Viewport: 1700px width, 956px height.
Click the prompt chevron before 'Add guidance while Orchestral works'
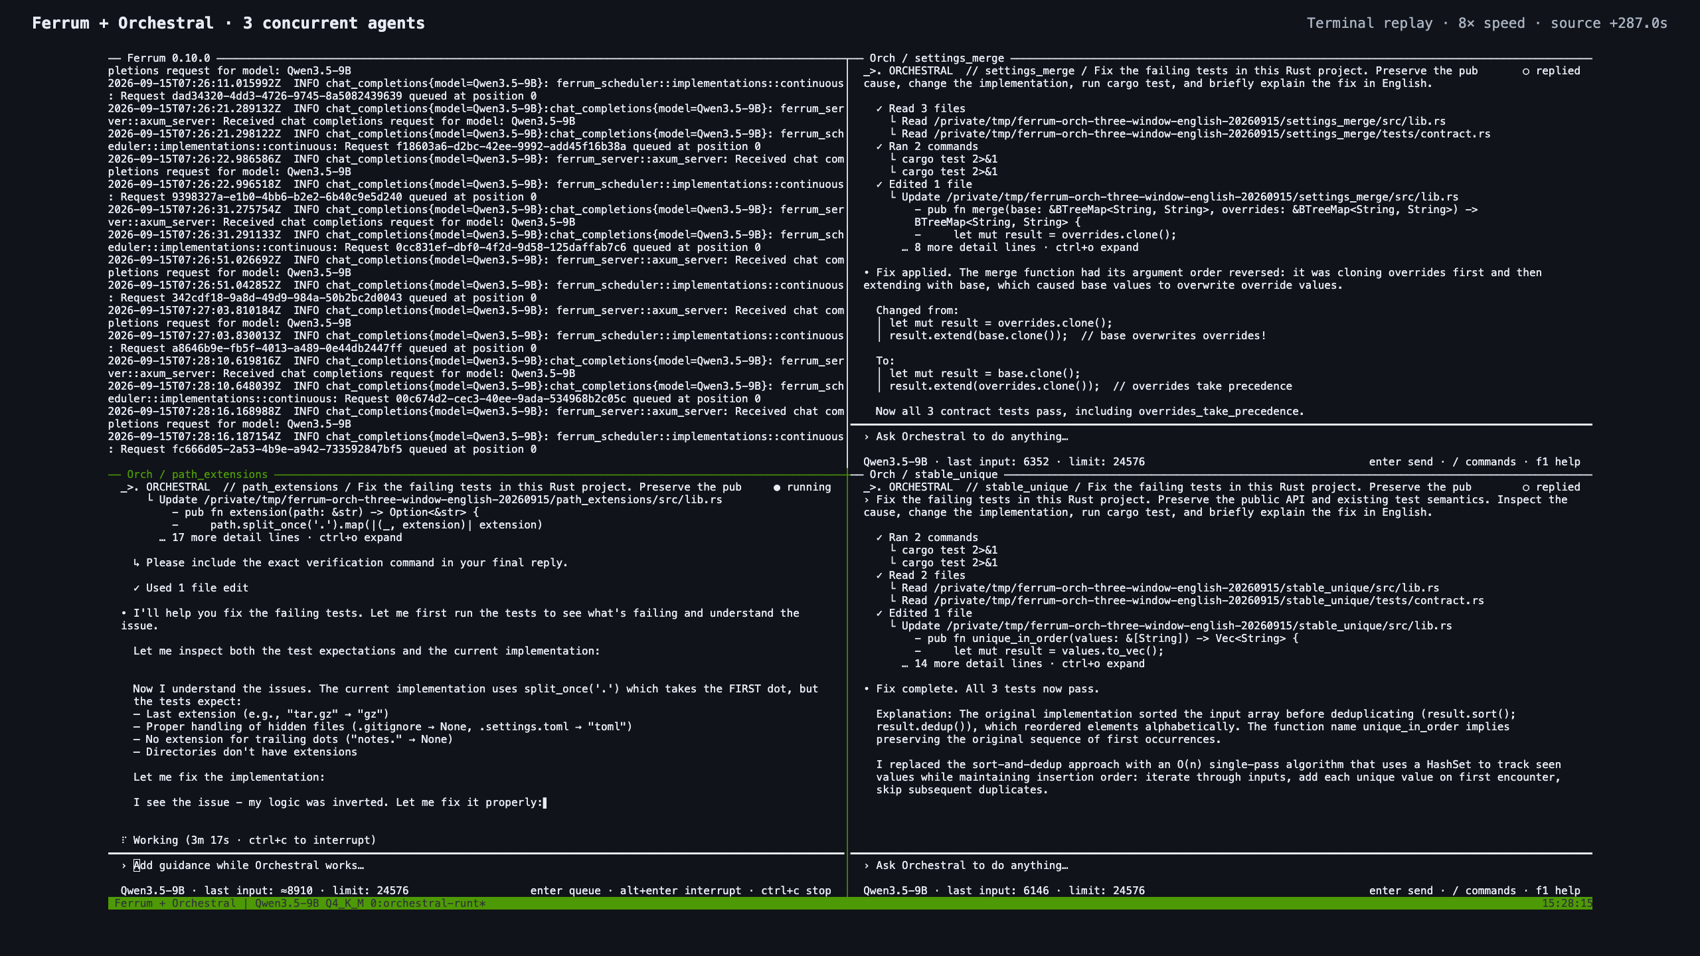(x=124, y=866)
